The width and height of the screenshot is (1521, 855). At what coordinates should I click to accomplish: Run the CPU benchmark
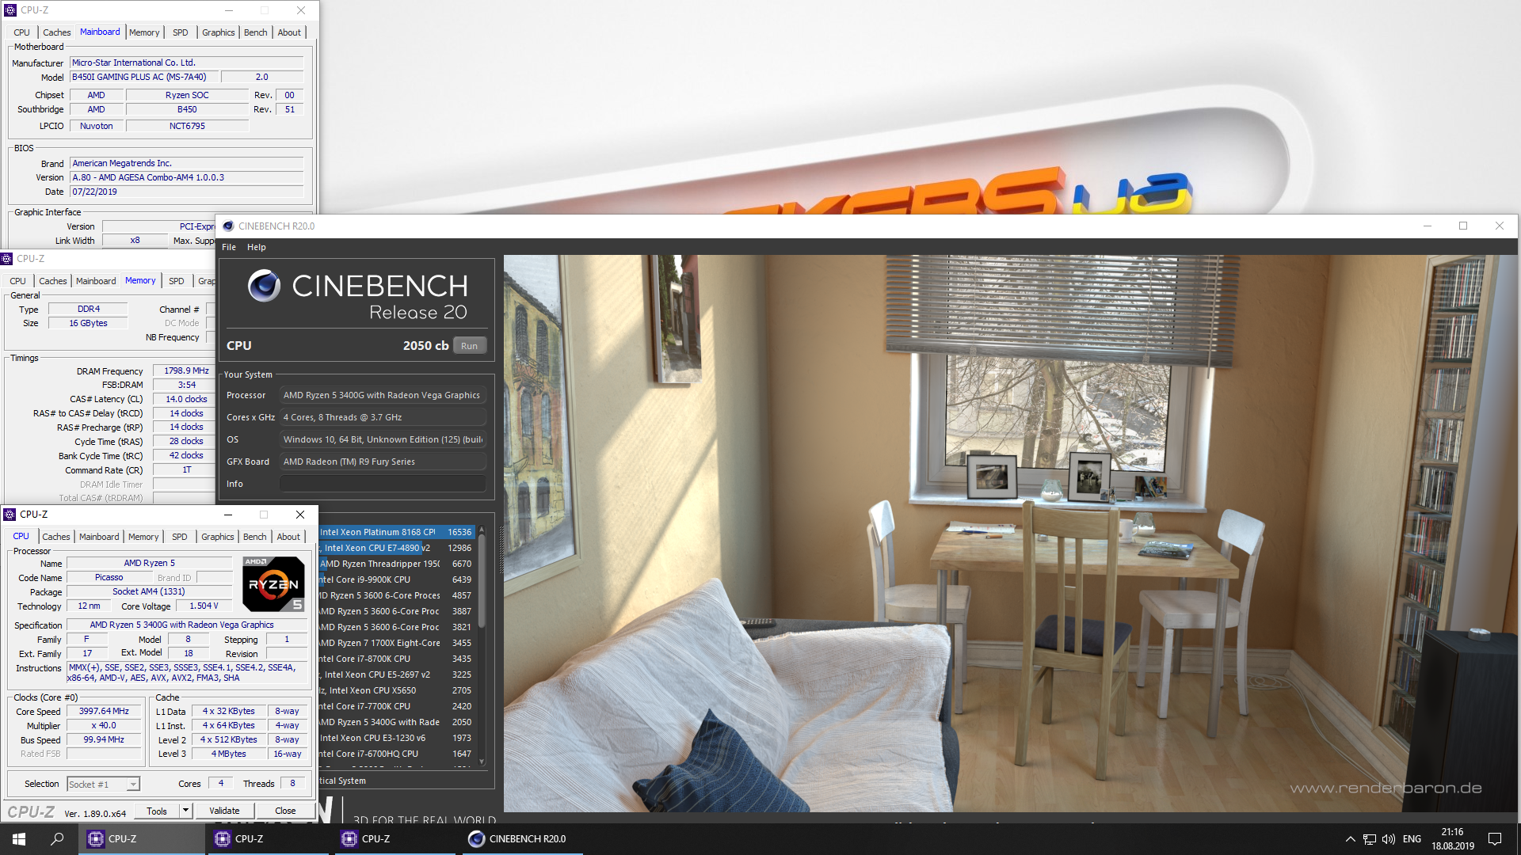(x=470, y=346)
